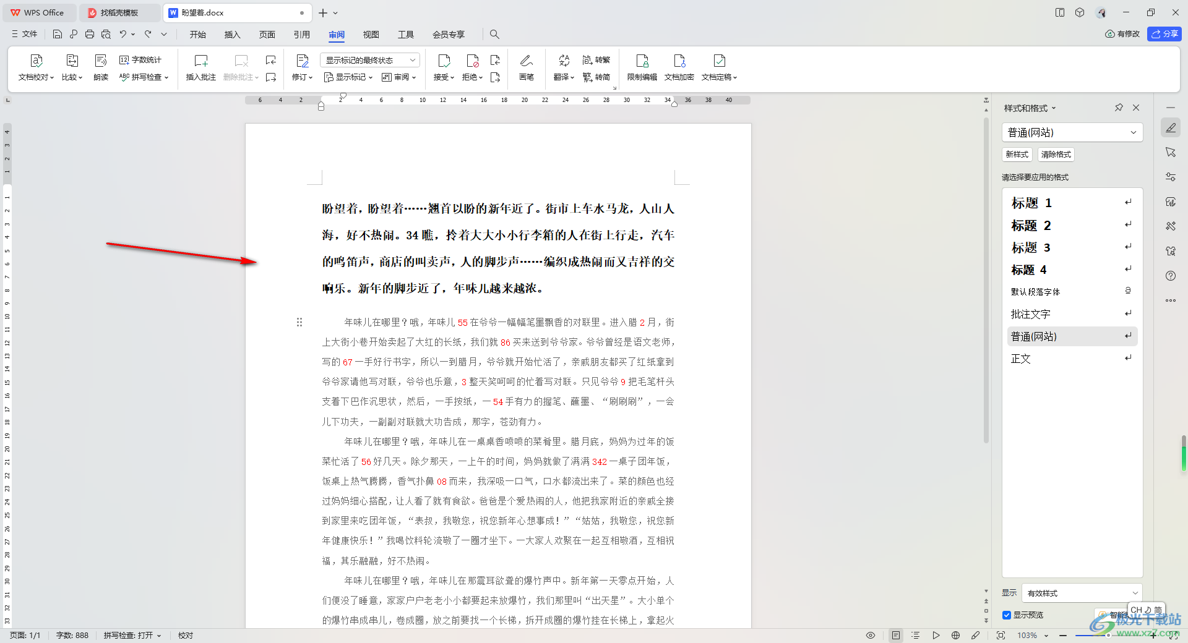Switch to the 找稻壳模板 window tab
Screen dimensions: 1188x643
119,12
